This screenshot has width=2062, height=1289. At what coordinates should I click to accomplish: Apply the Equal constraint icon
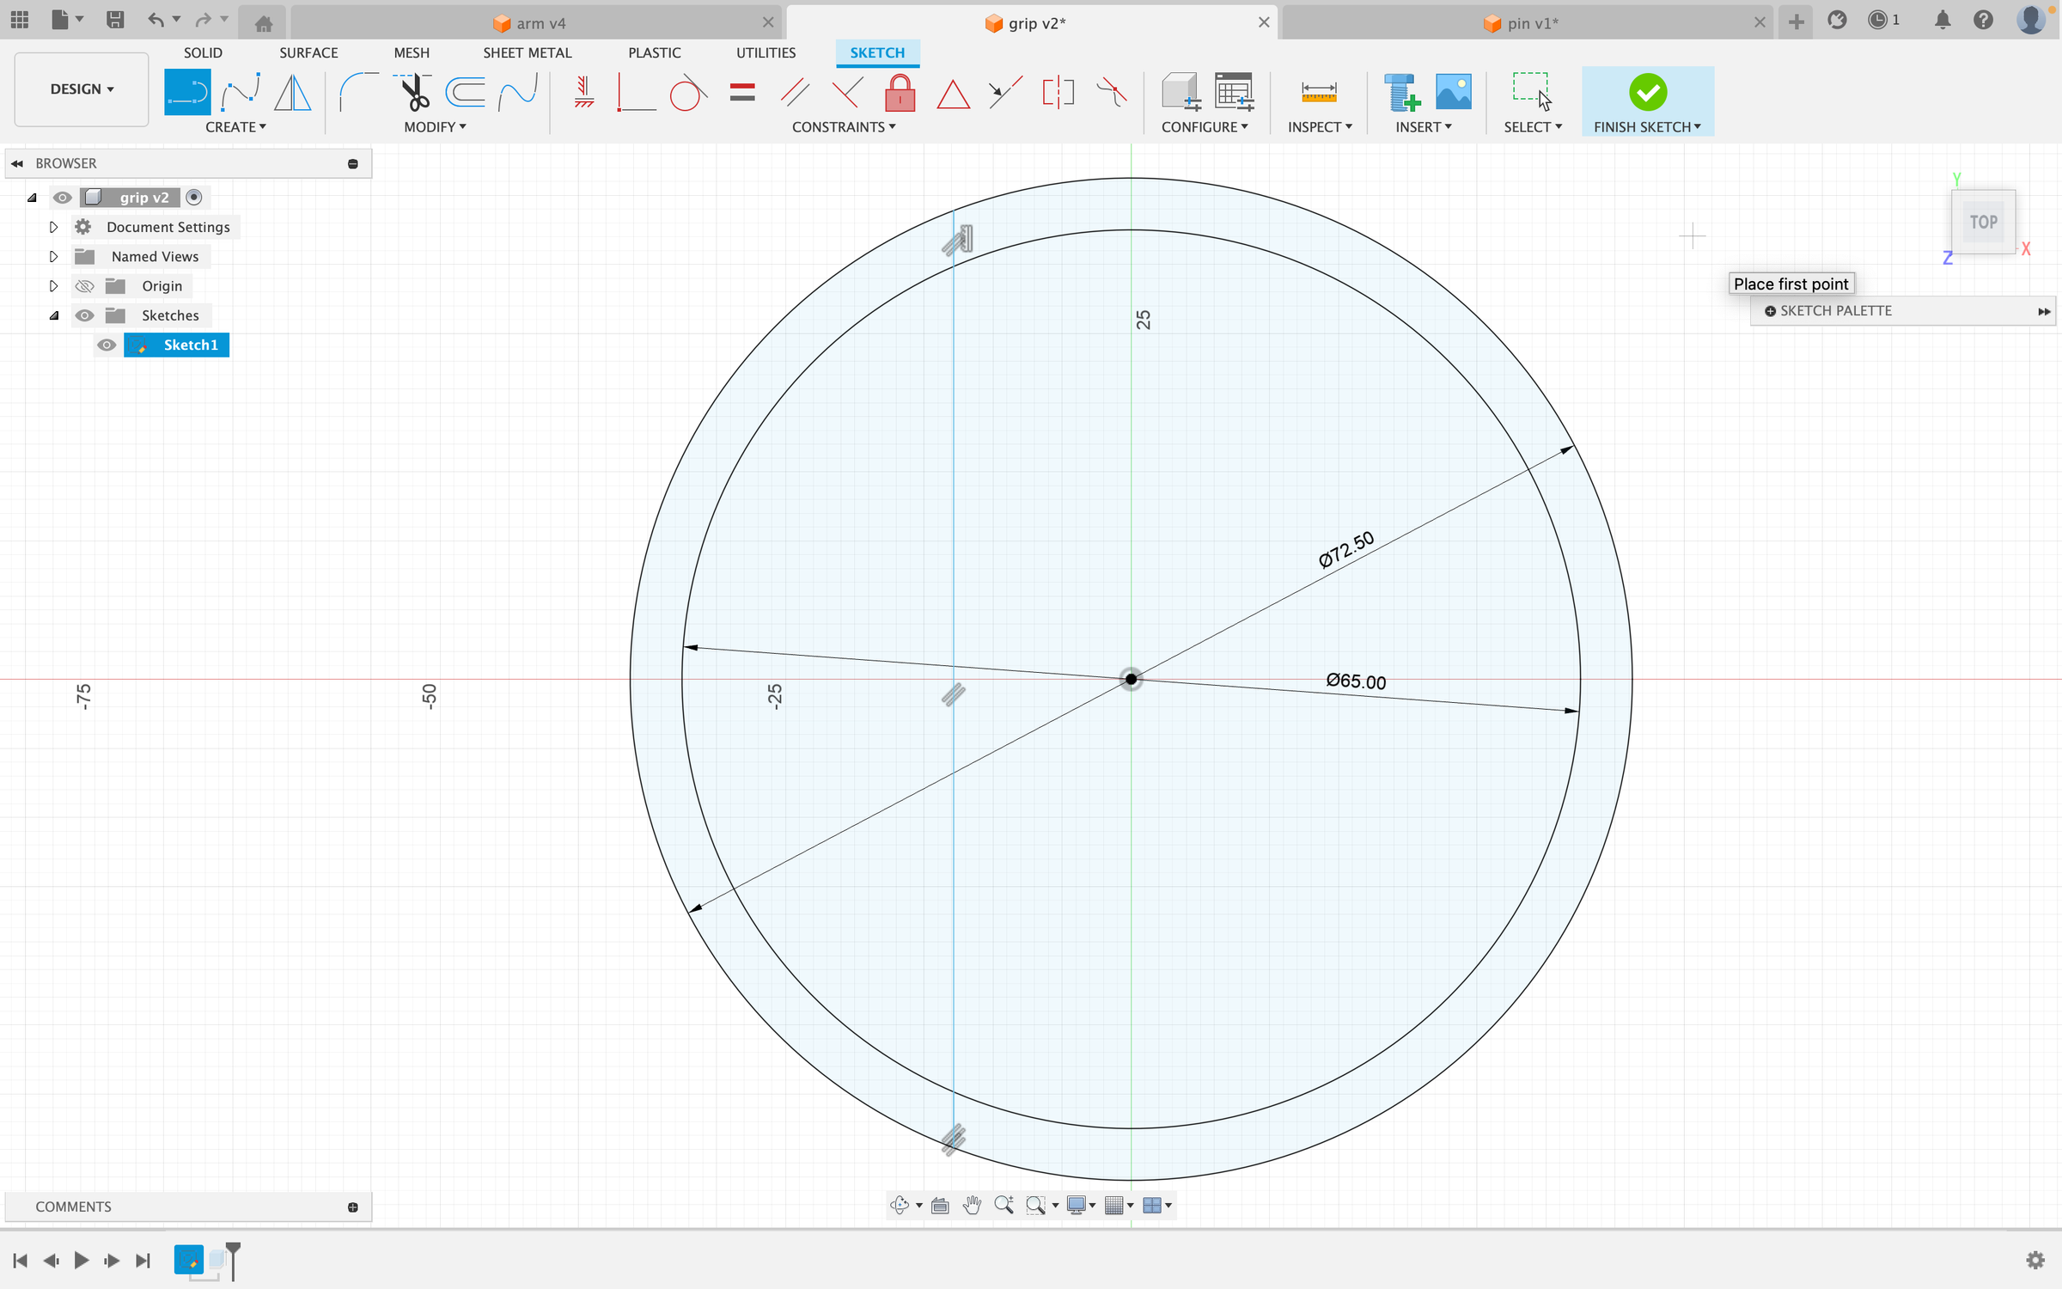click(742, 93)
